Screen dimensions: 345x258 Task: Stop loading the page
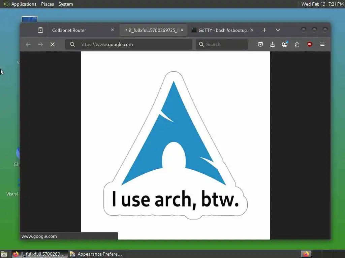pyautogui.click(x=52, y=45)
